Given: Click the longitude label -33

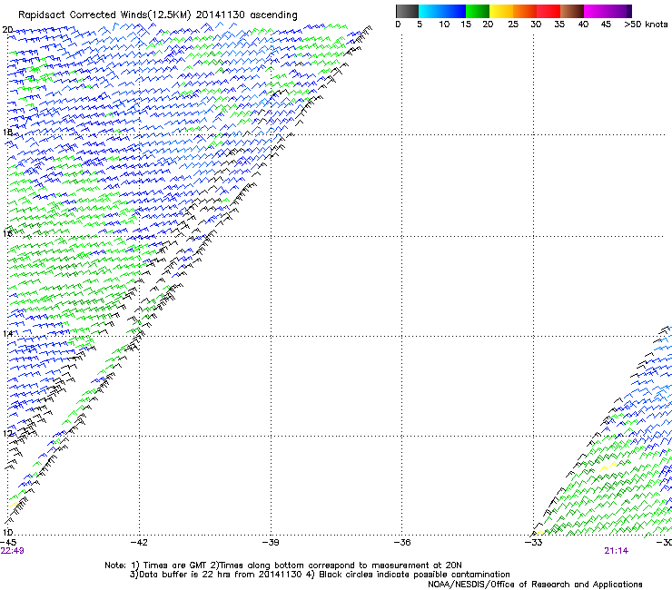Looking at the screenshot, I should (x=533, y=543).
